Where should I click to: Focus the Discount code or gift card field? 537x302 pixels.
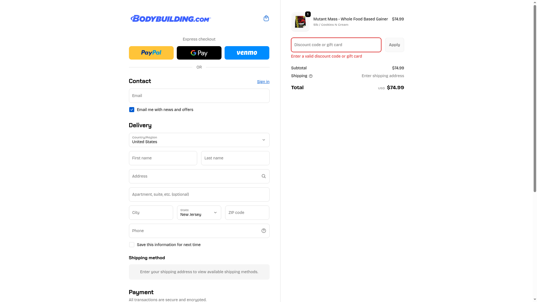tap(336, 45)
